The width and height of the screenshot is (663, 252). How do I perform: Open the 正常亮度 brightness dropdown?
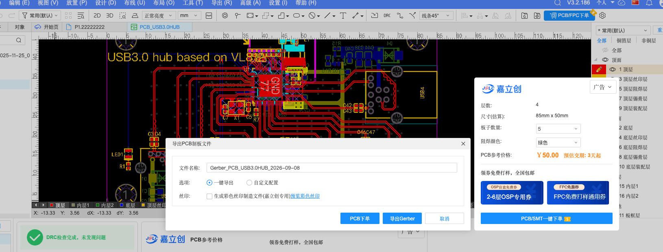[159, 15]
